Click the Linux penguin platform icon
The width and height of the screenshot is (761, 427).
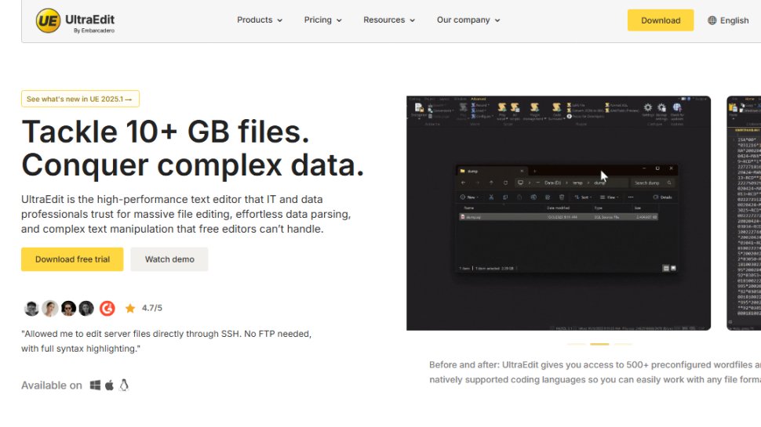click(124, 385)
